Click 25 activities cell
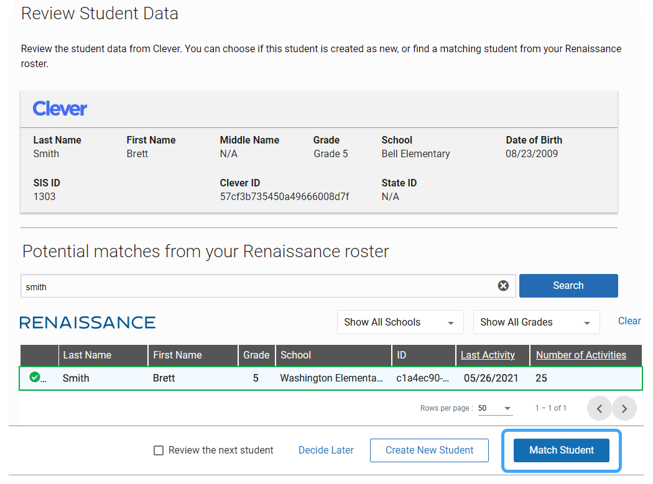The image size is (653, 484). [x=541, y=378]
